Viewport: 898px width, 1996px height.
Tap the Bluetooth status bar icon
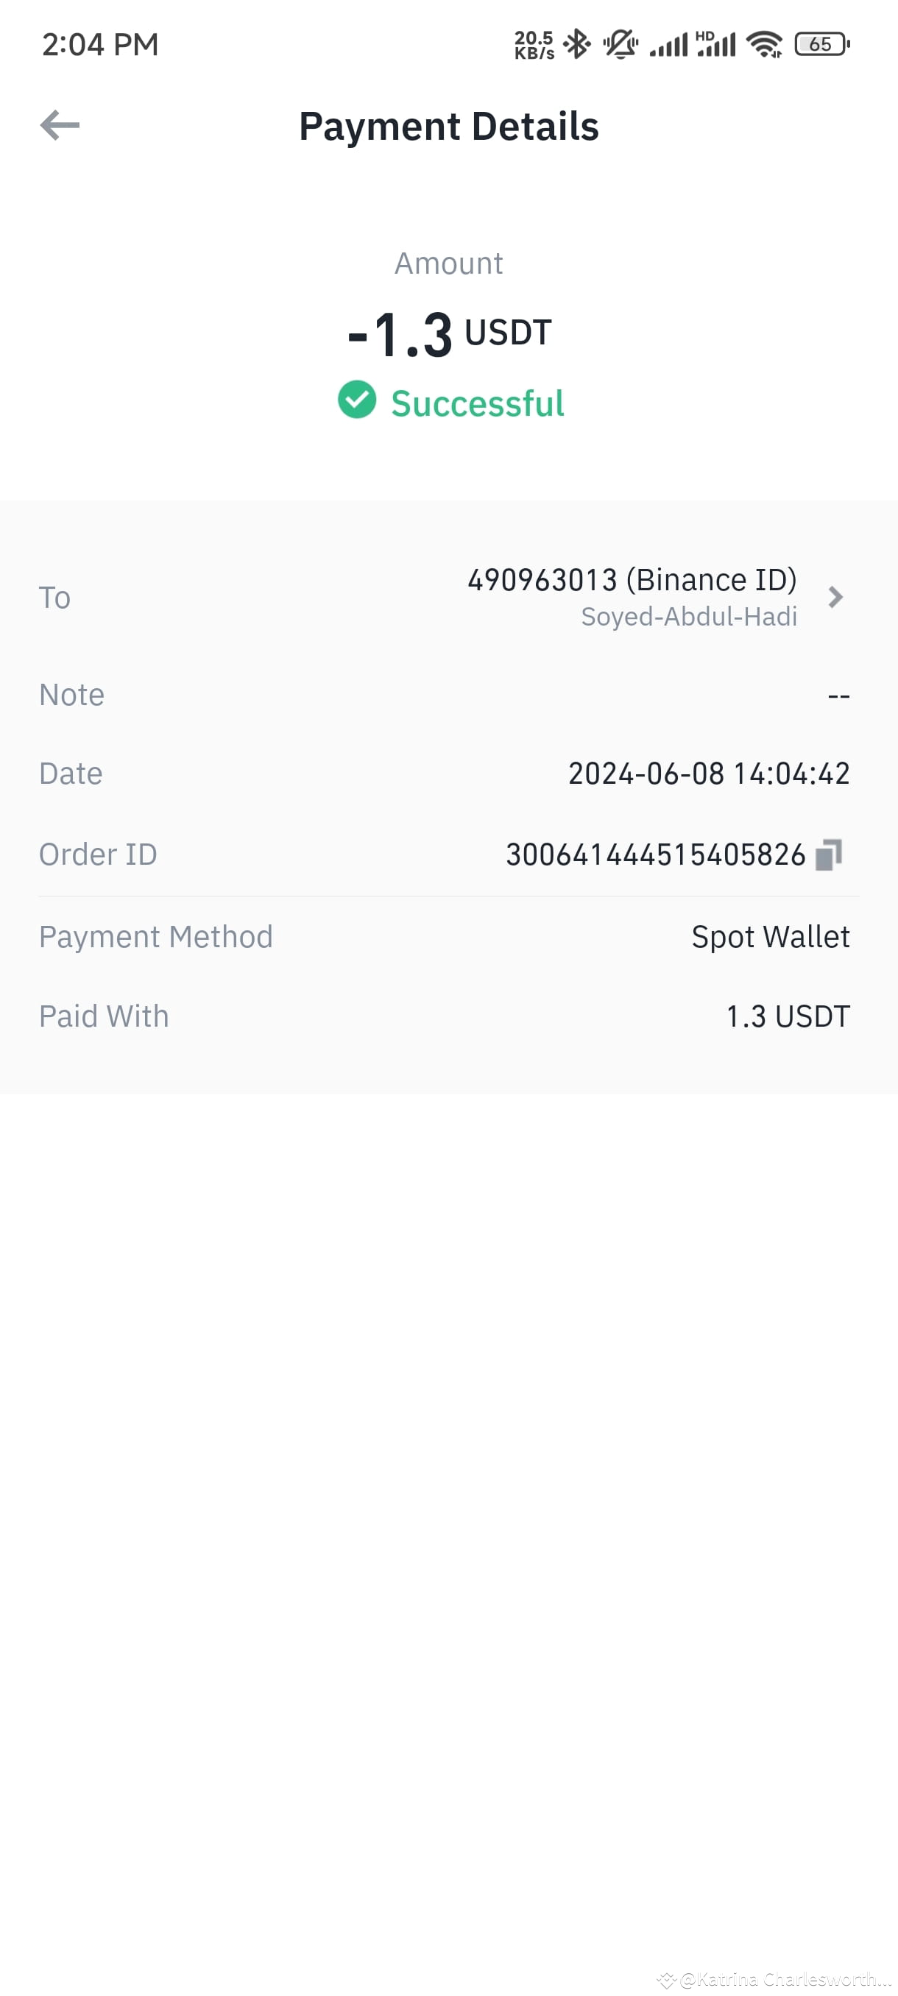click(576, 44)
